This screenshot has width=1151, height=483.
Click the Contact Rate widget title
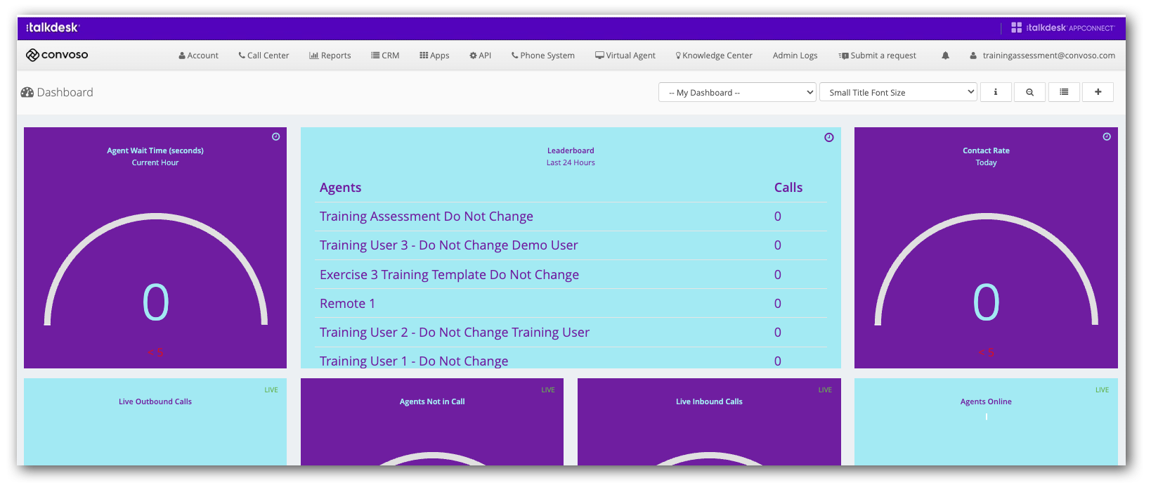[x=986, y=150]
